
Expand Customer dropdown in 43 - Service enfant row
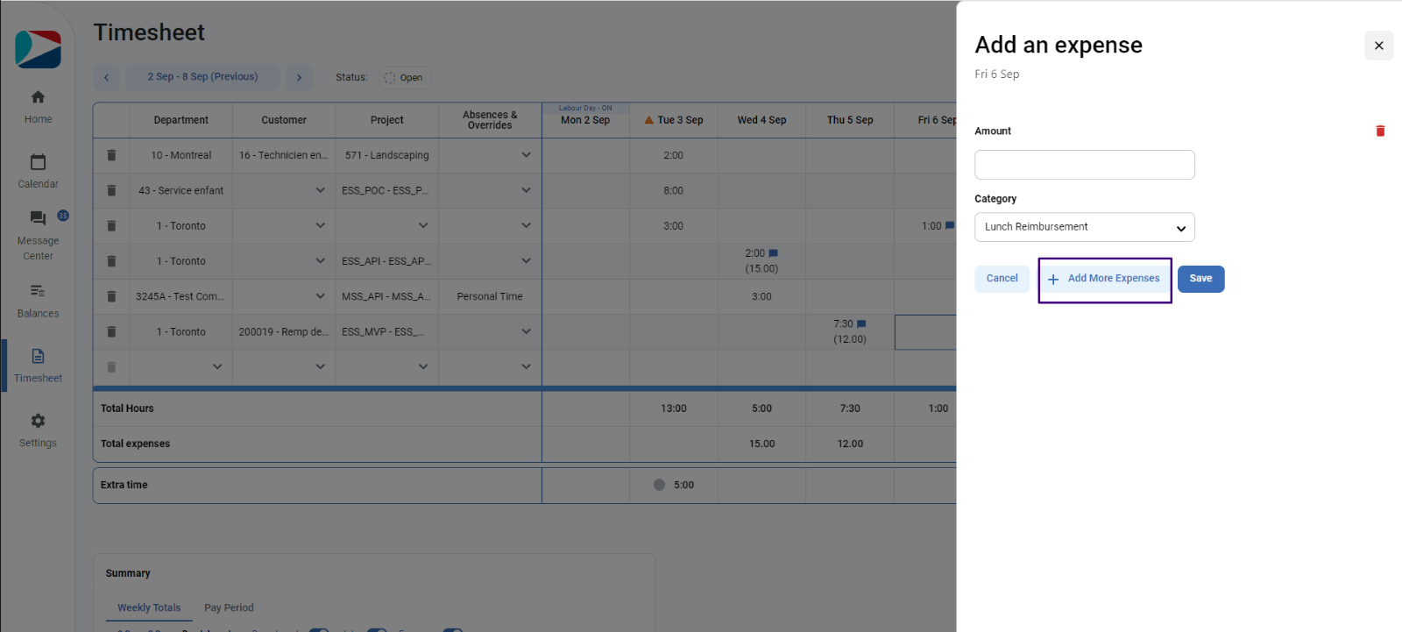click(x=320, y=190)
